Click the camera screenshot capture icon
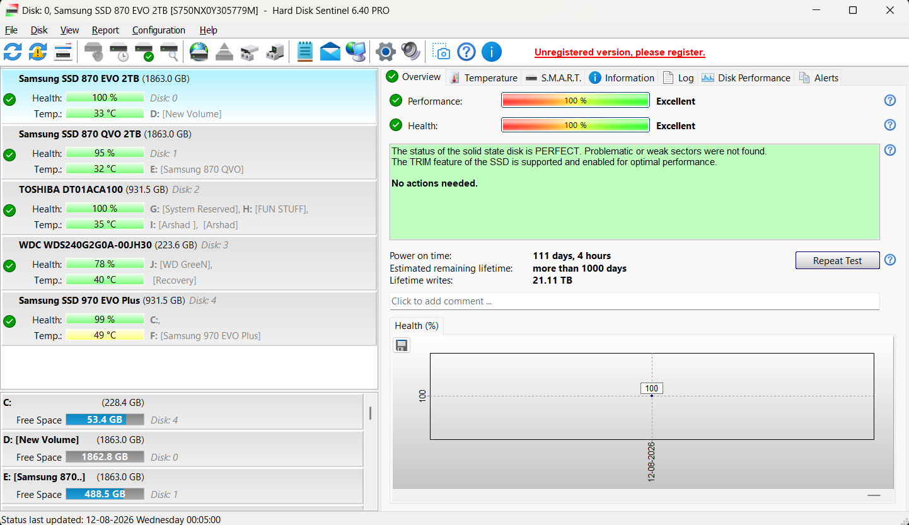Image resolution: width=909 pixels, height=525 pixels. tap(441, 52)
